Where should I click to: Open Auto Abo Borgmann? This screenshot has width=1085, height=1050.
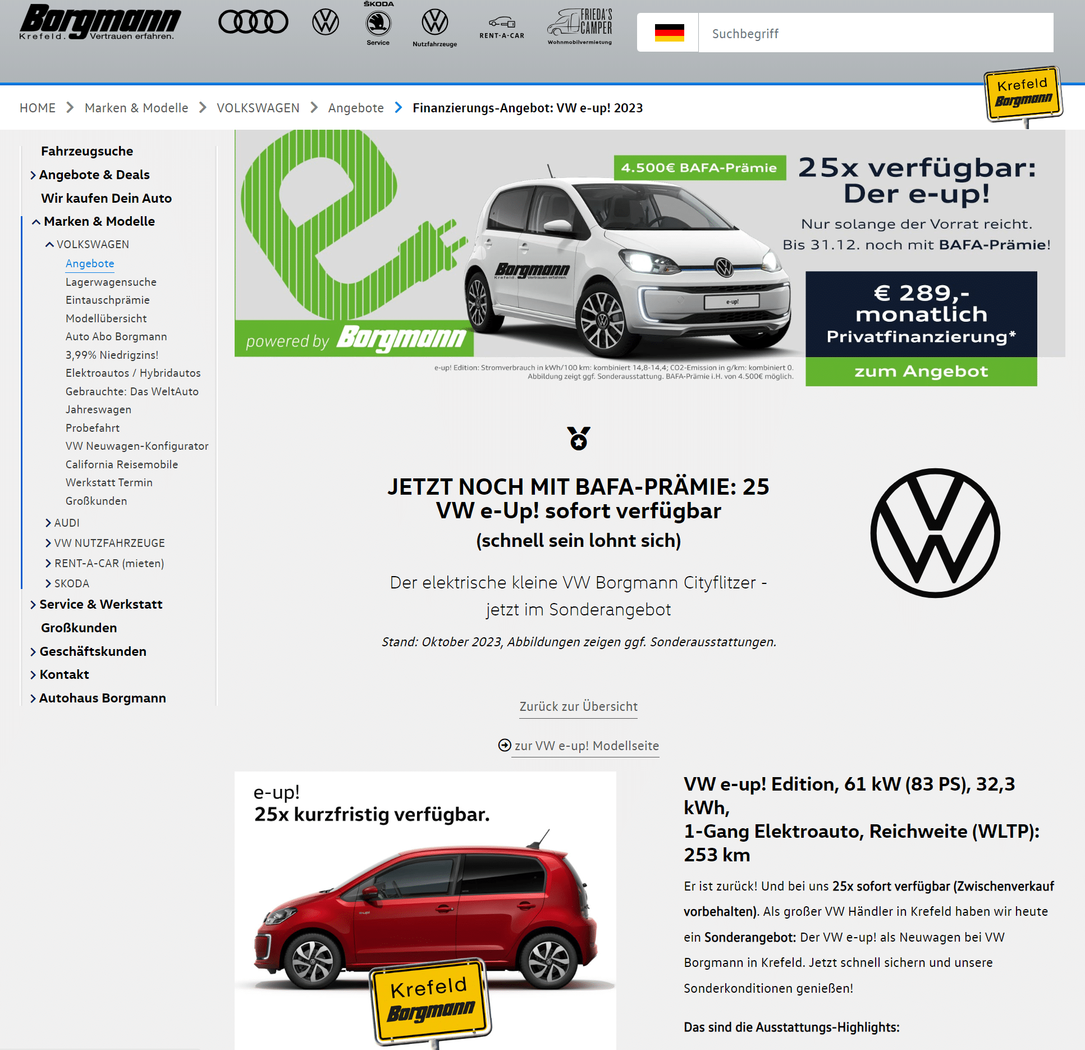(116, 336)
